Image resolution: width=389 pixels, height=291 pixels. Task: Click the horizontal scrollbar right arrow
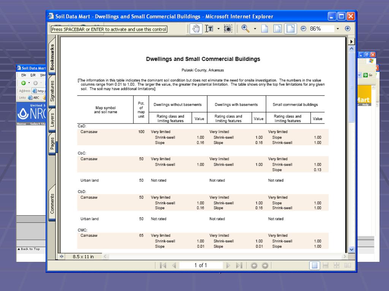(344, 257)
